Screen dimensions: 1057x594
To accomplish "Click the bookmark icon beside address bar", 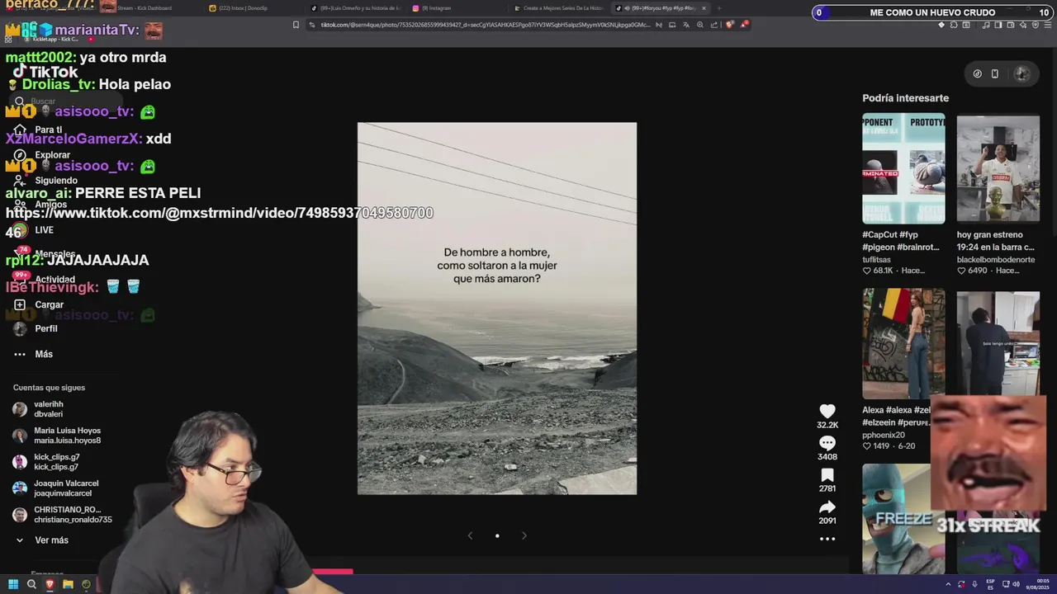I will pyautogui.click(x=296, y=25).
